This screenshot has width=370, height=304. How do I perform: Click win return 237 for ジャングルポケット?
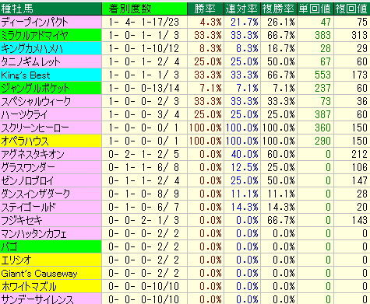click(322, 88)
